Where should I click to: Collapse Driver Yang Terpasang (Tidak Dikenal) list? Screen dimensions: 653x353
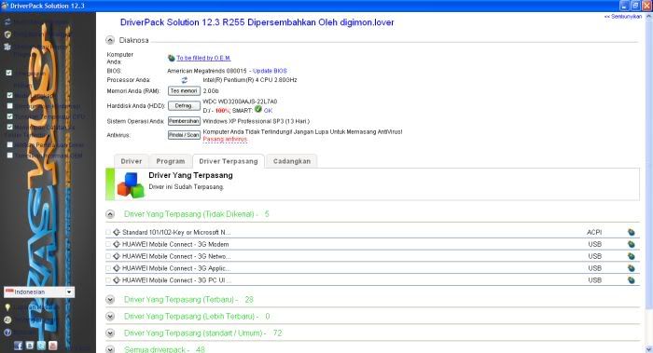coord(110,214)
